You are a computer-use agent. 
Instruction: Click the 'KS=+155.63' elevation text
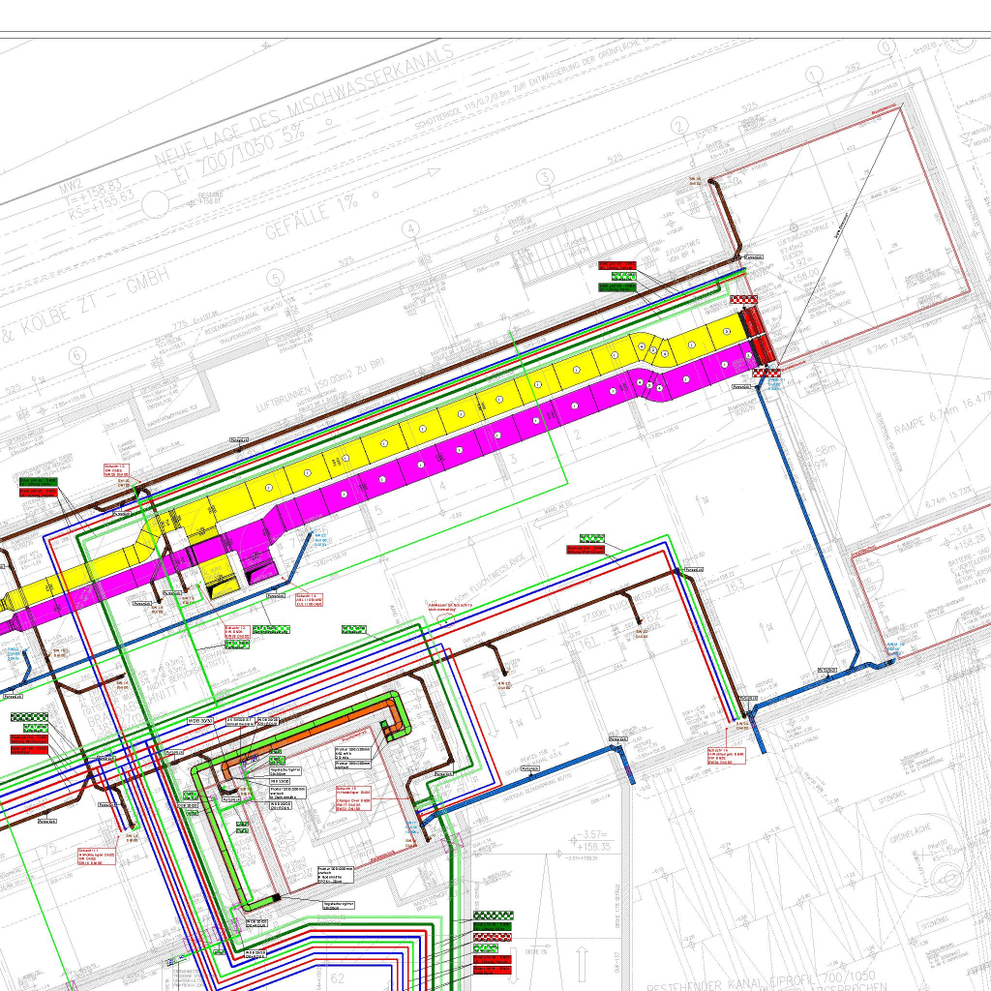click(102, 203)
